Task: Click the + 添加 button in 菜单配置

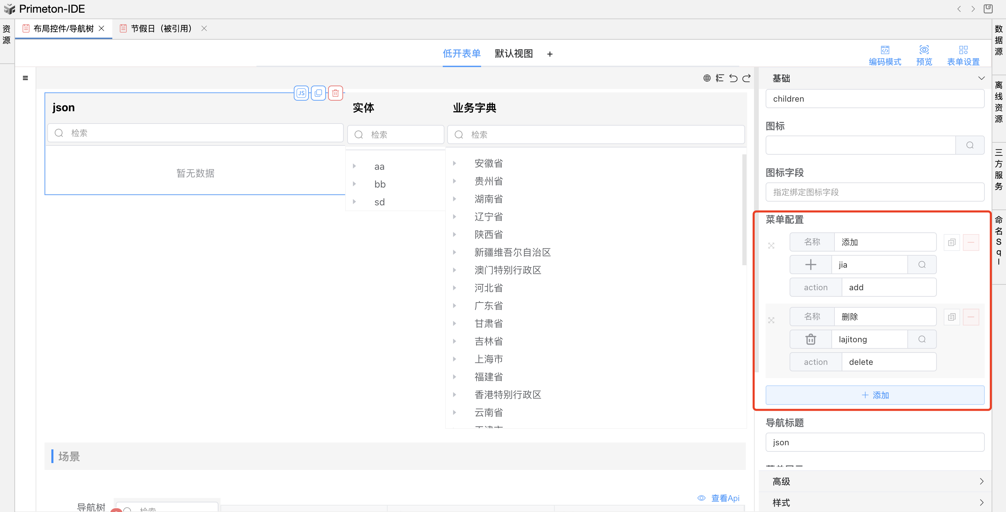Action: (875, 395)
